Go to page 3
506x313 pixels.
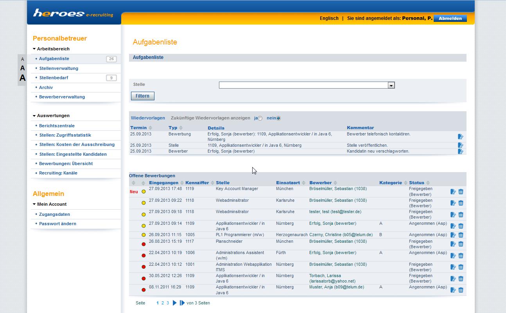168,303
